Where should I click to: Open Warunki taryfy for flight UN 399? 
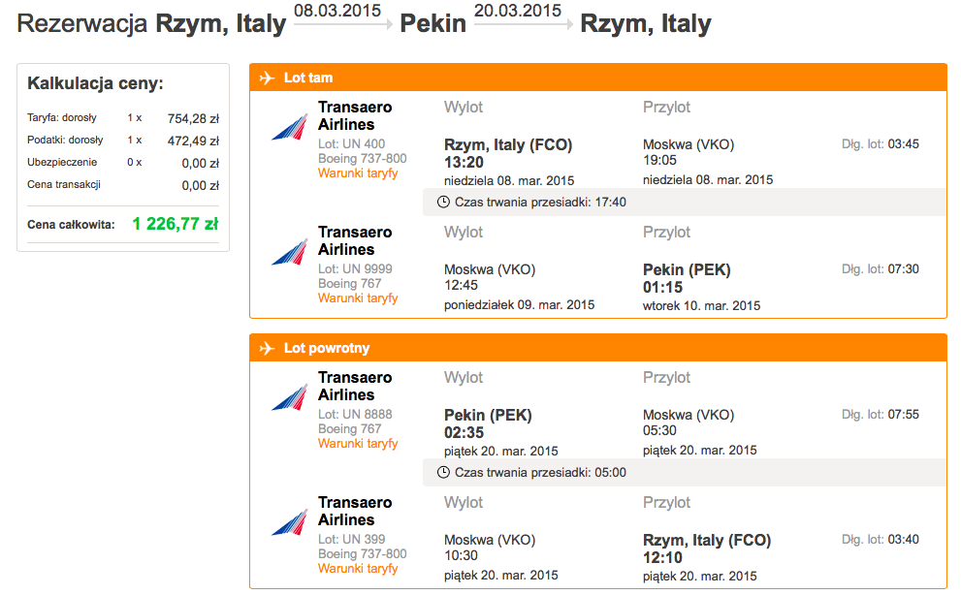[x=358, y=569]
